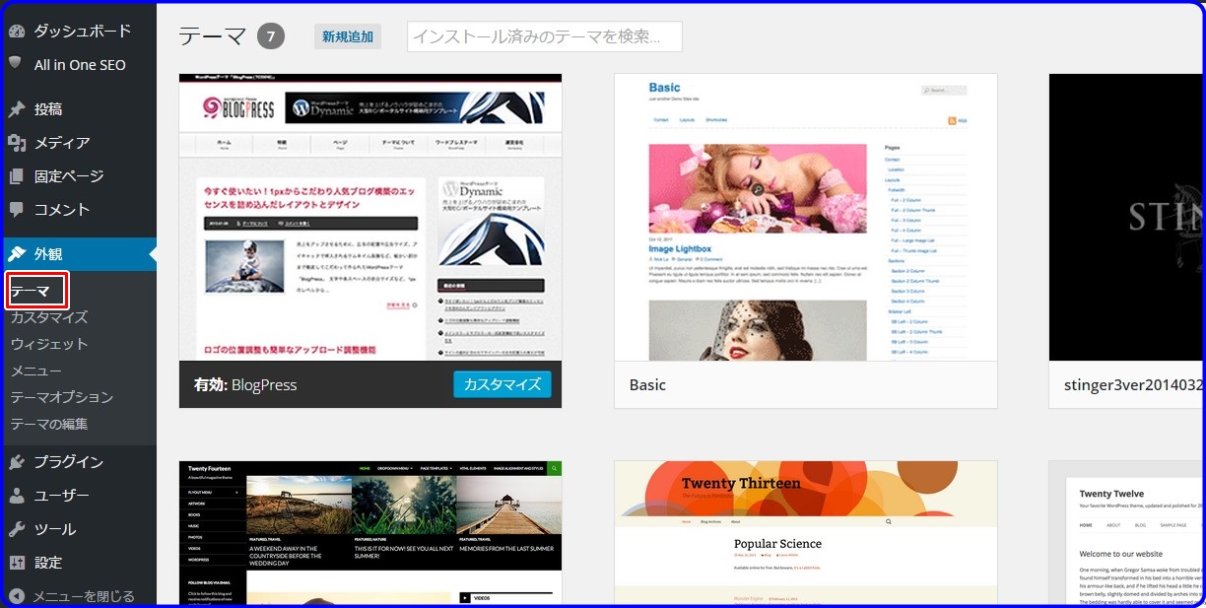
Task: Click the theme count badge showing 7
Action: click(271, 37)
